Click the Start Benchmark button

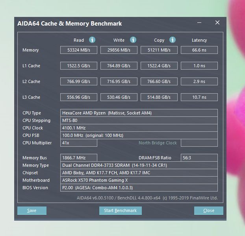tap(121, 210)
